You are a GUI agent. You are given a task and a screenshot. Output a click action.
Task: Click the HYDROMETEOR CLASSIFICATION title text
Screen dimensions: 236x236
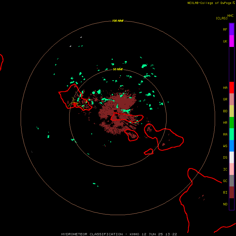point(92,234)
